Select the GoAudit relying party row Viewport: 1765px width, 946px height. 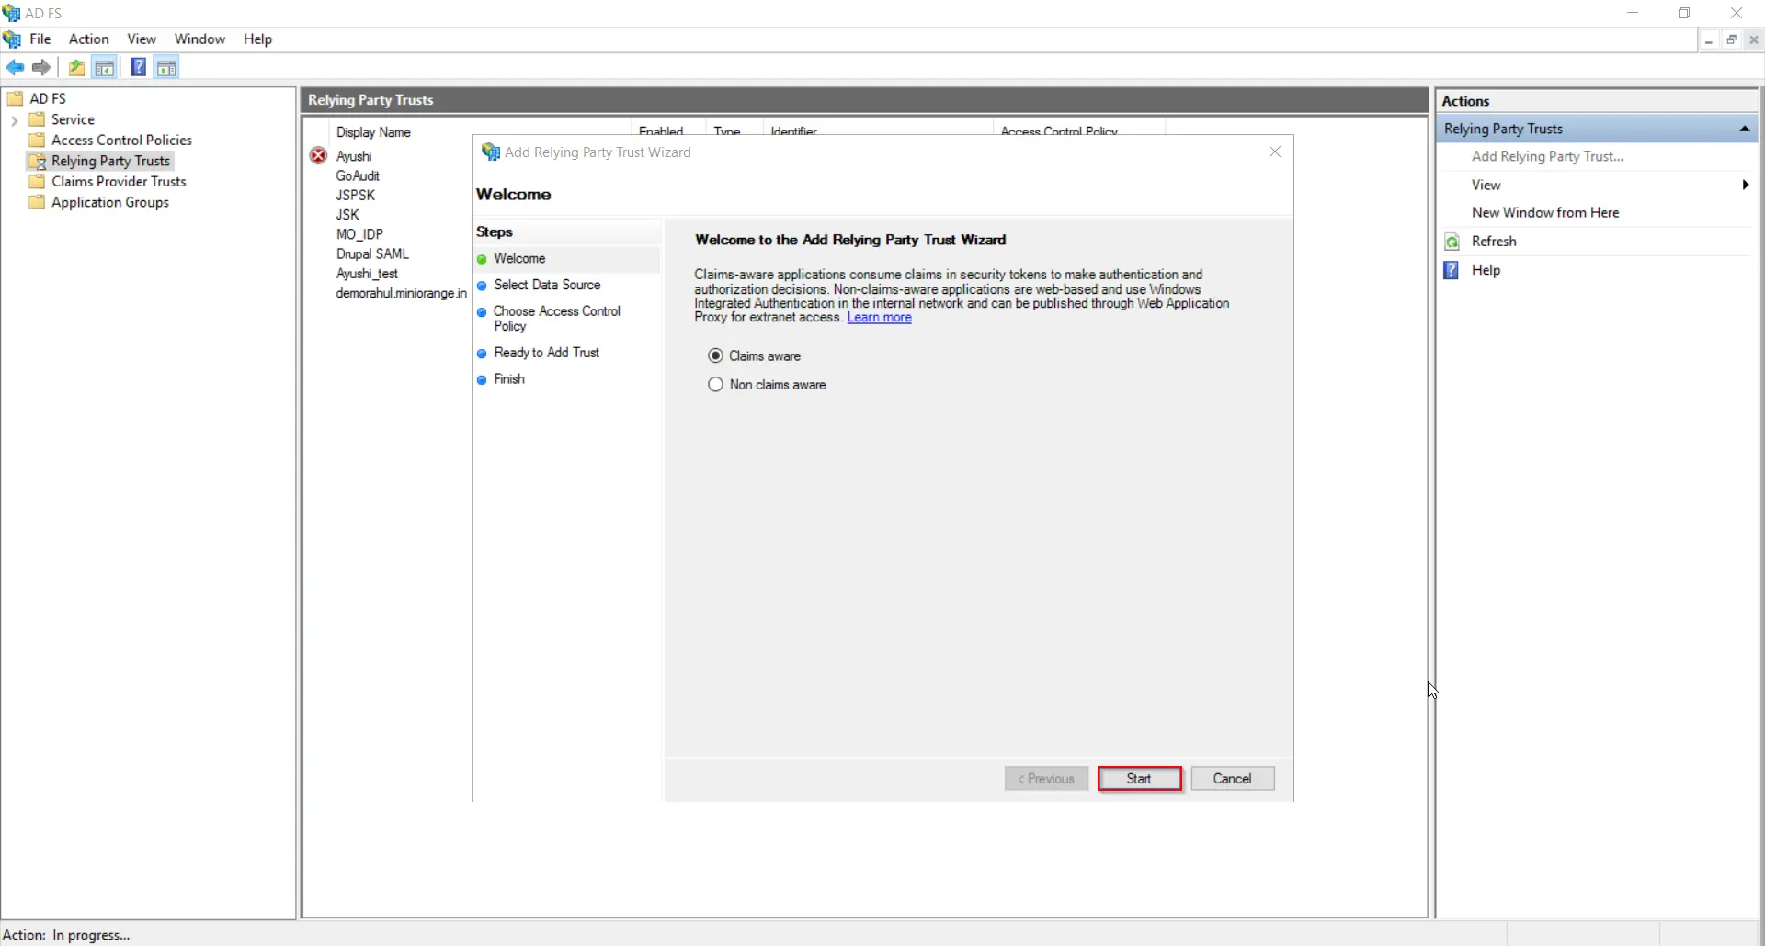click(358, 175)
